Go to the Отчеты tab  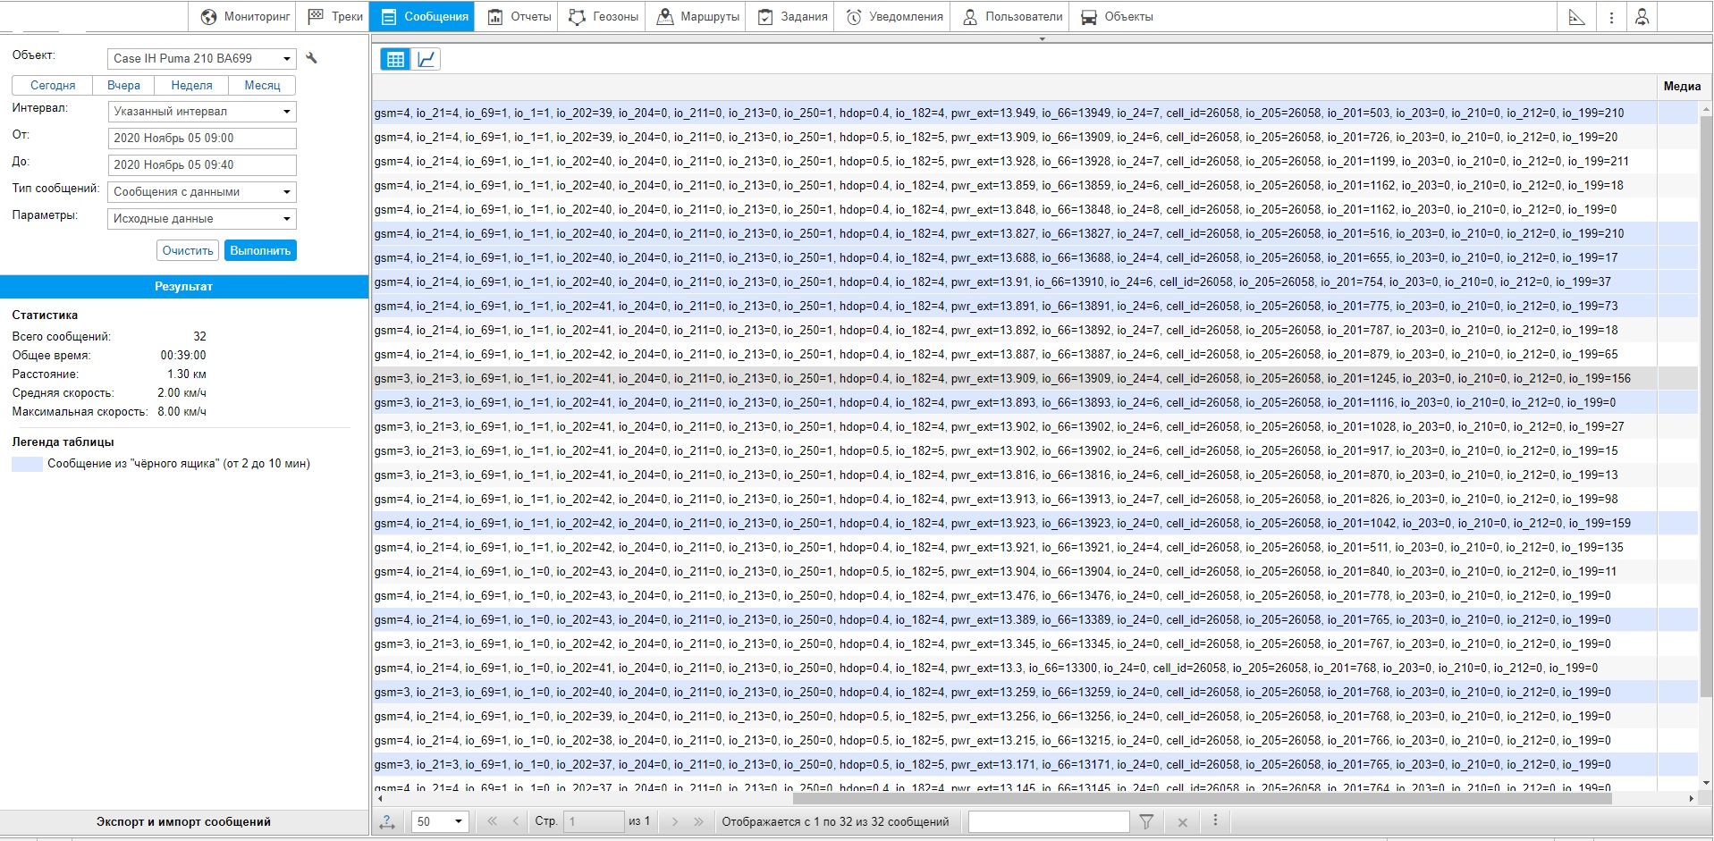pos(519,17)
